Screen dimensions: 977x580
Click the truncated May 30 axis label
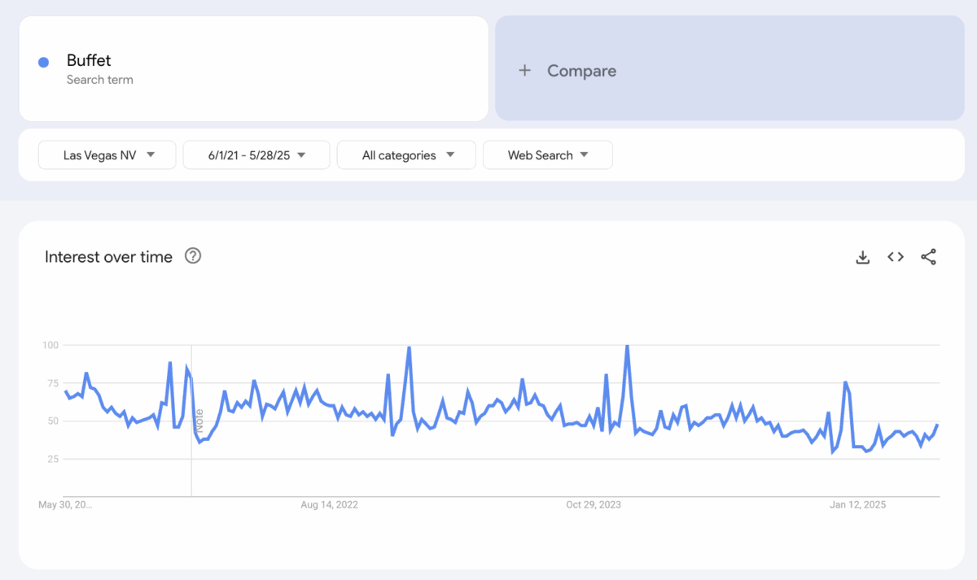pos(65,505)
